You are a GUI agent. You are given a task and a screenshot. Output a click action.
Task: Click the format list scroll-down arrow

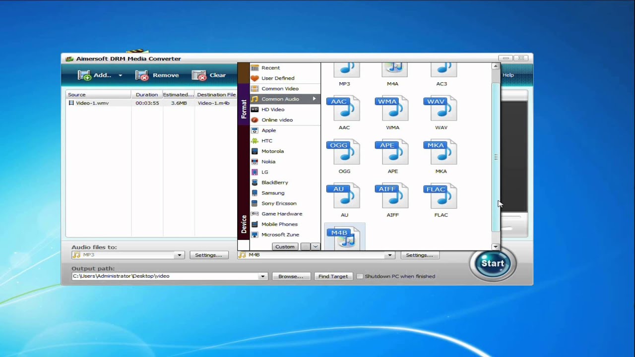click(x=496, y=246)
